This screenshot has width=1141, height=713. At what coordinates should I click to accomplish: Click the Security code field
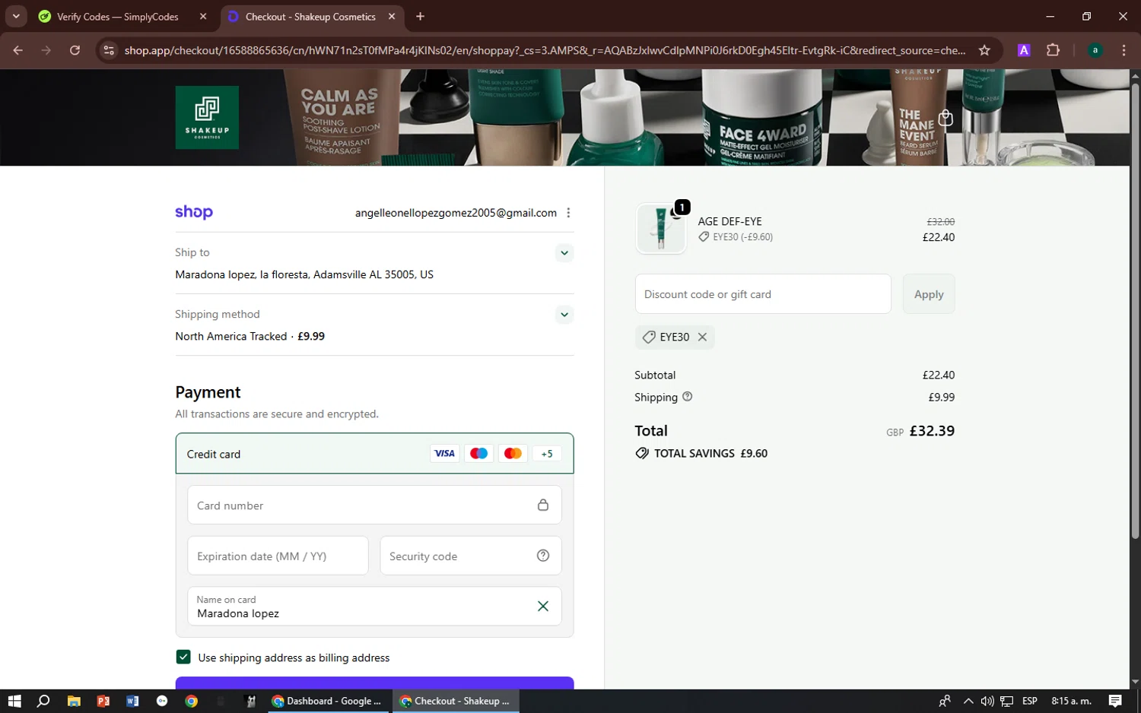(471, 556)
